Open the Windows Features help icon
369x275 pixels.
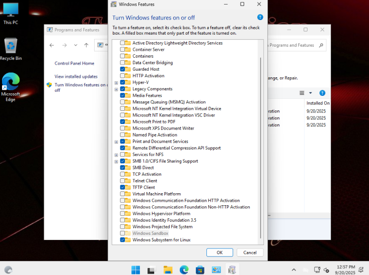pyautogui.click(x=260, y=17)
